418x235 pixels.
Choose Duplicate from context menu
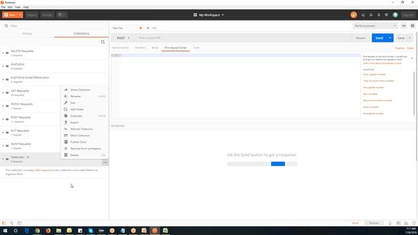click(85, 116)
